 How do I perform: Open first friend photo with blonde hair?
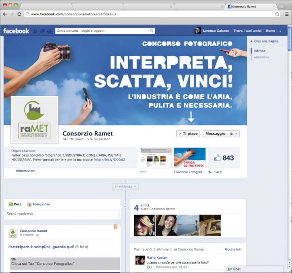coord(145,225)
